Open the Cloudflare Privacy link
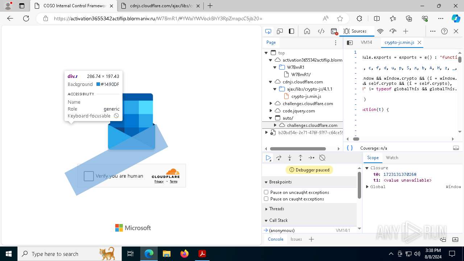 159,181
